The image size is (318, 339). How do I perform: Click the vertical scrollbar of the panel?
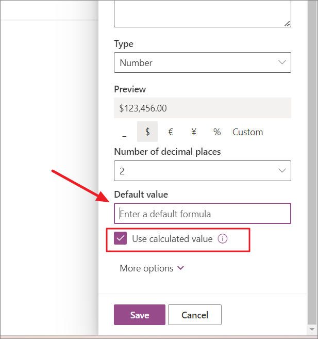[x=312, y=155]
